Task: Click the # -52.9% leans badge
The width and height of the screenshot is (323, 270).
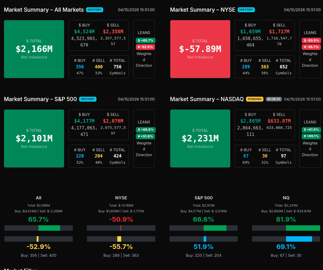Action: 145,47
